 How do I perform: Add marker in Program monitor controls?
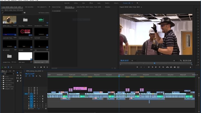click(x=137, y=67)
